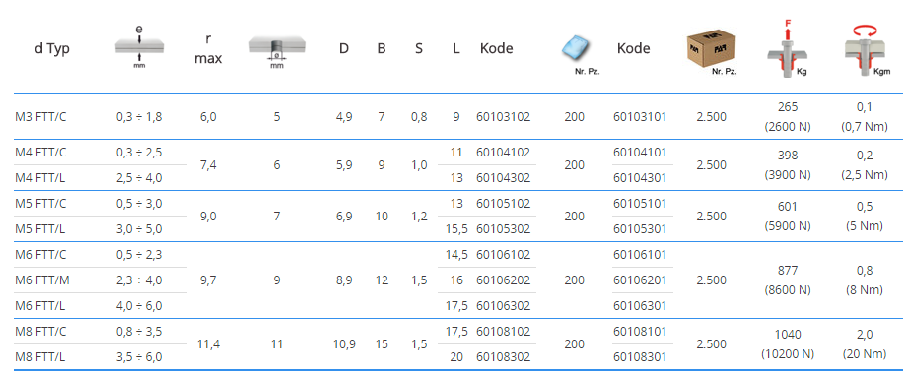Click the sheet thickness 'e' icon
Screen dimensions: 908x374
[x=139, y=46]
